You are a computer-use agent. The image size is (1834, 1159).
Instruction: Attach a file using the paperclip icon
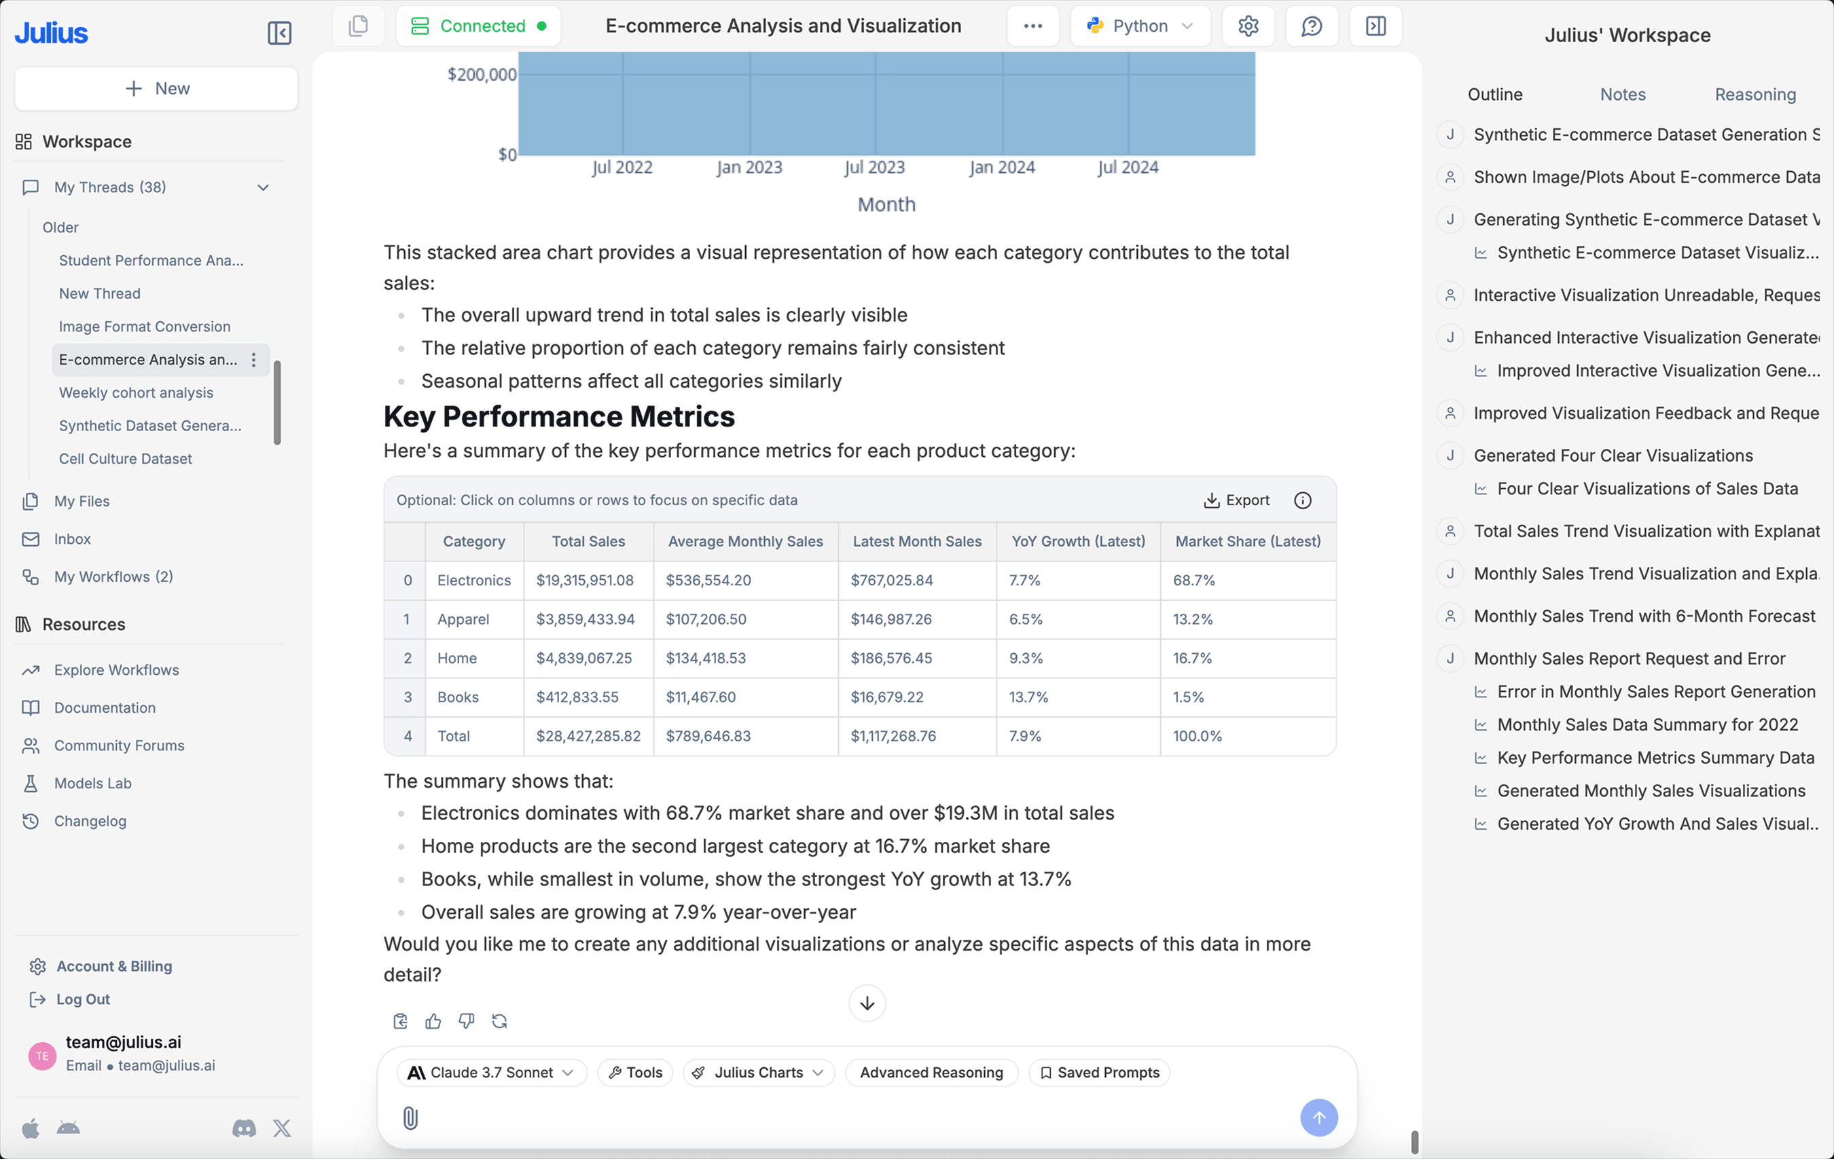(x=411, y=1118)
